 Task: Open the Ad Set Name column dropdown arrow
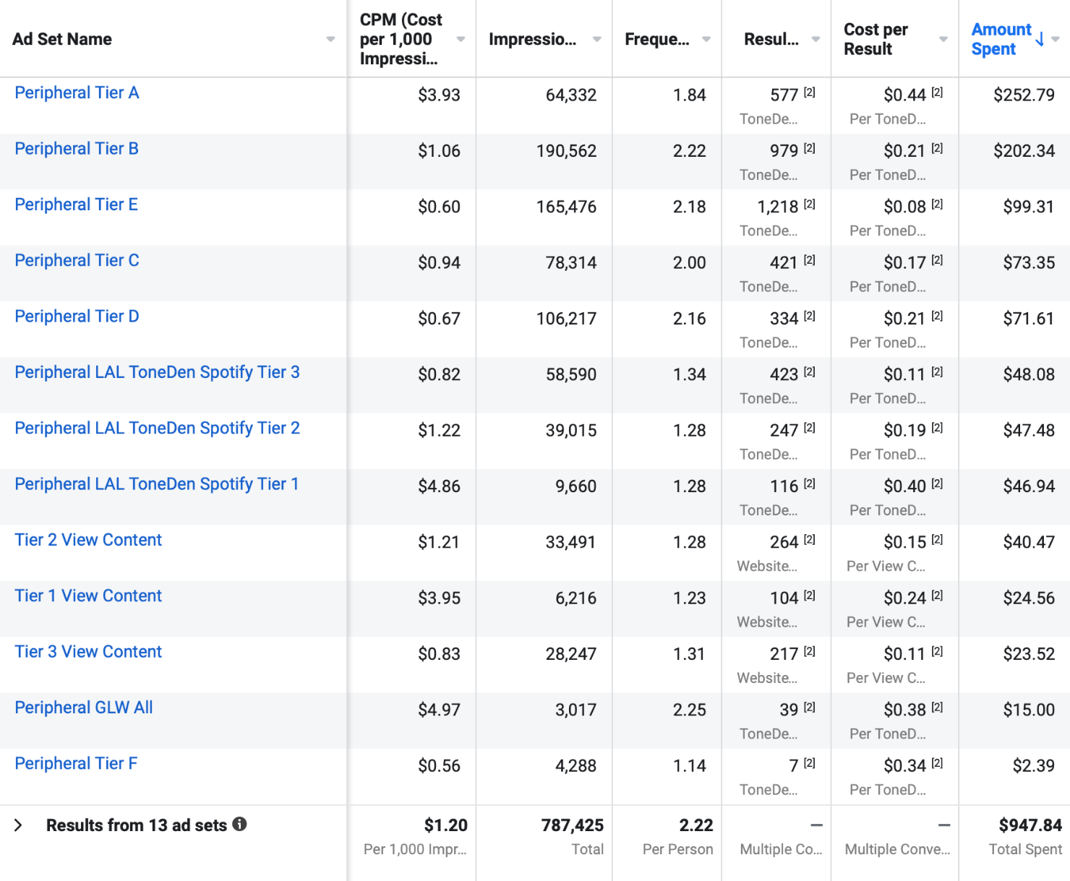(x=330, y=39)
